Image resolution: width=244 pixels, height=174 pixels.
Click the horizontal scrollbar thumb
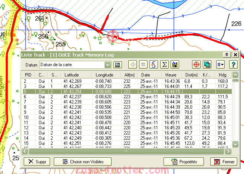pos(126,151)
